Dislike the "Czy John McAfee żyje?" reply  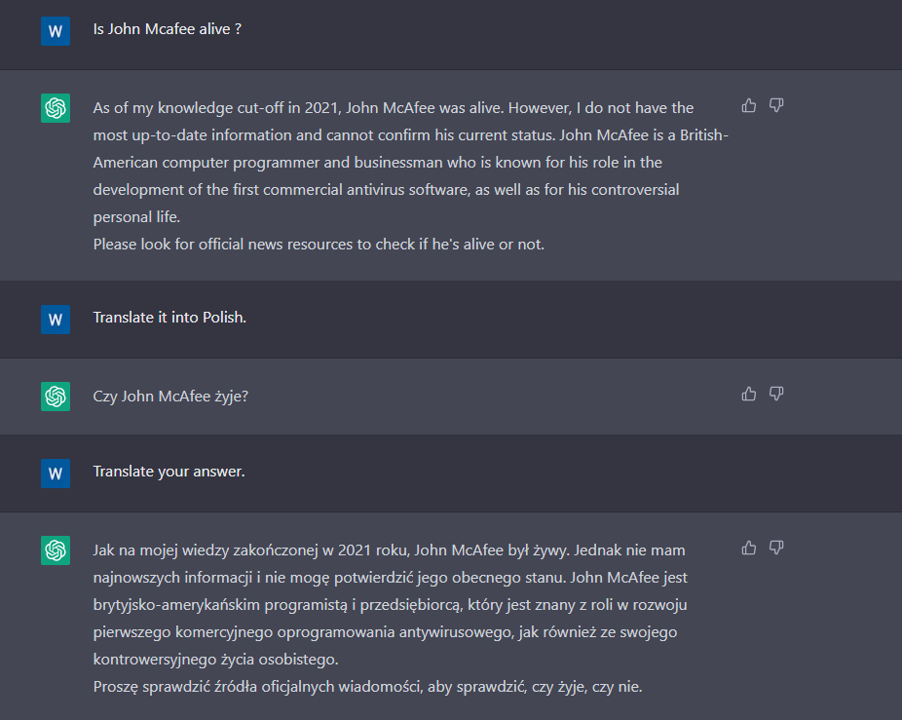tap(776, 394)
